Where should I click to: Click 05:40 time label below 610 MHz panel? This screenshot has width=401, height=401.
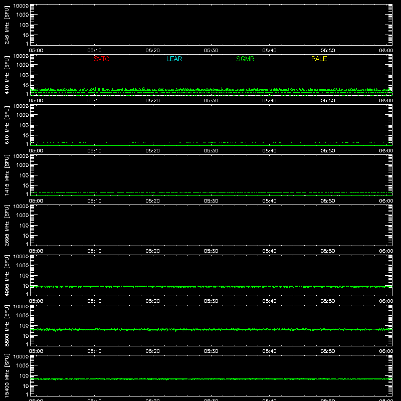coord(269,151)
